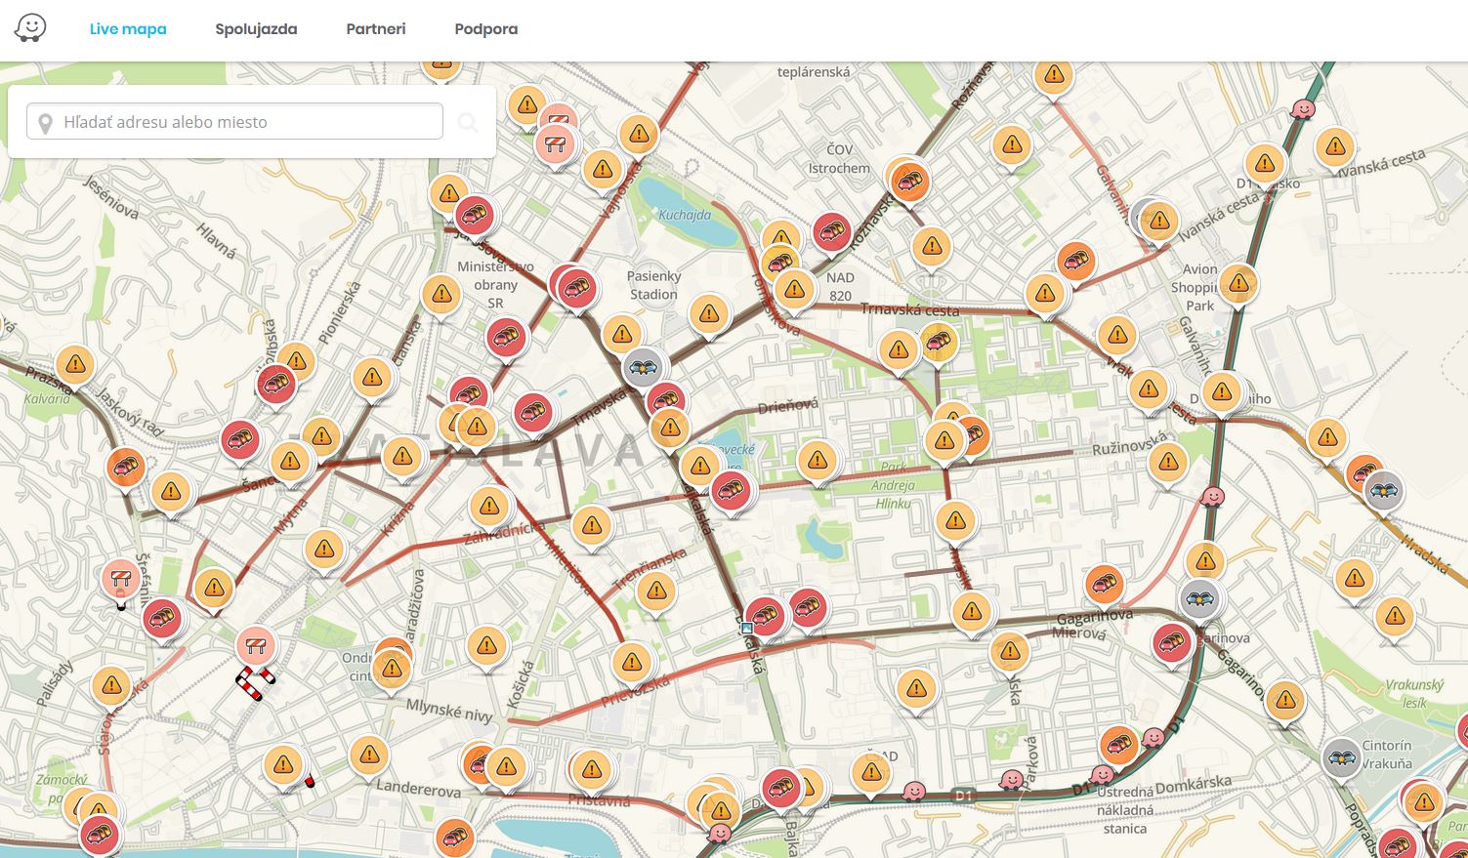Image resolution: width=1468 pixels, height=858 pixels.
Task: Click pink Wazer icon in top-right corner
Action: coord(1302,108)
